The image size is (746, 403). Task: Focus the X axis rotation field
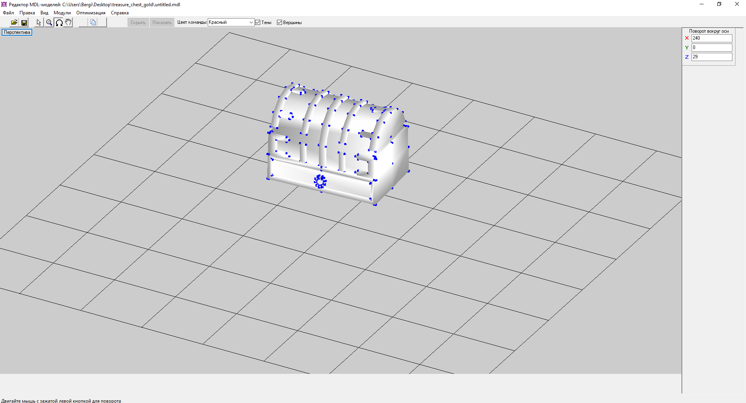click(712, 38)
